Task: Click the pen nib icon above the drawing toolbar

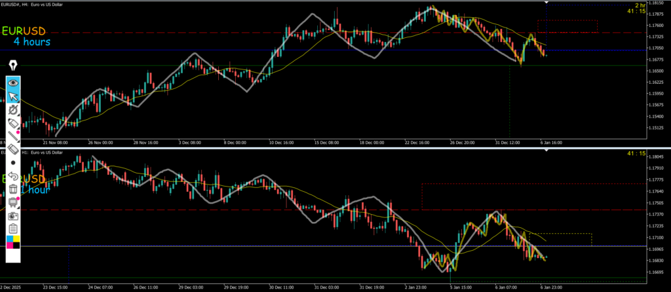Action: (x=13, y=65)
